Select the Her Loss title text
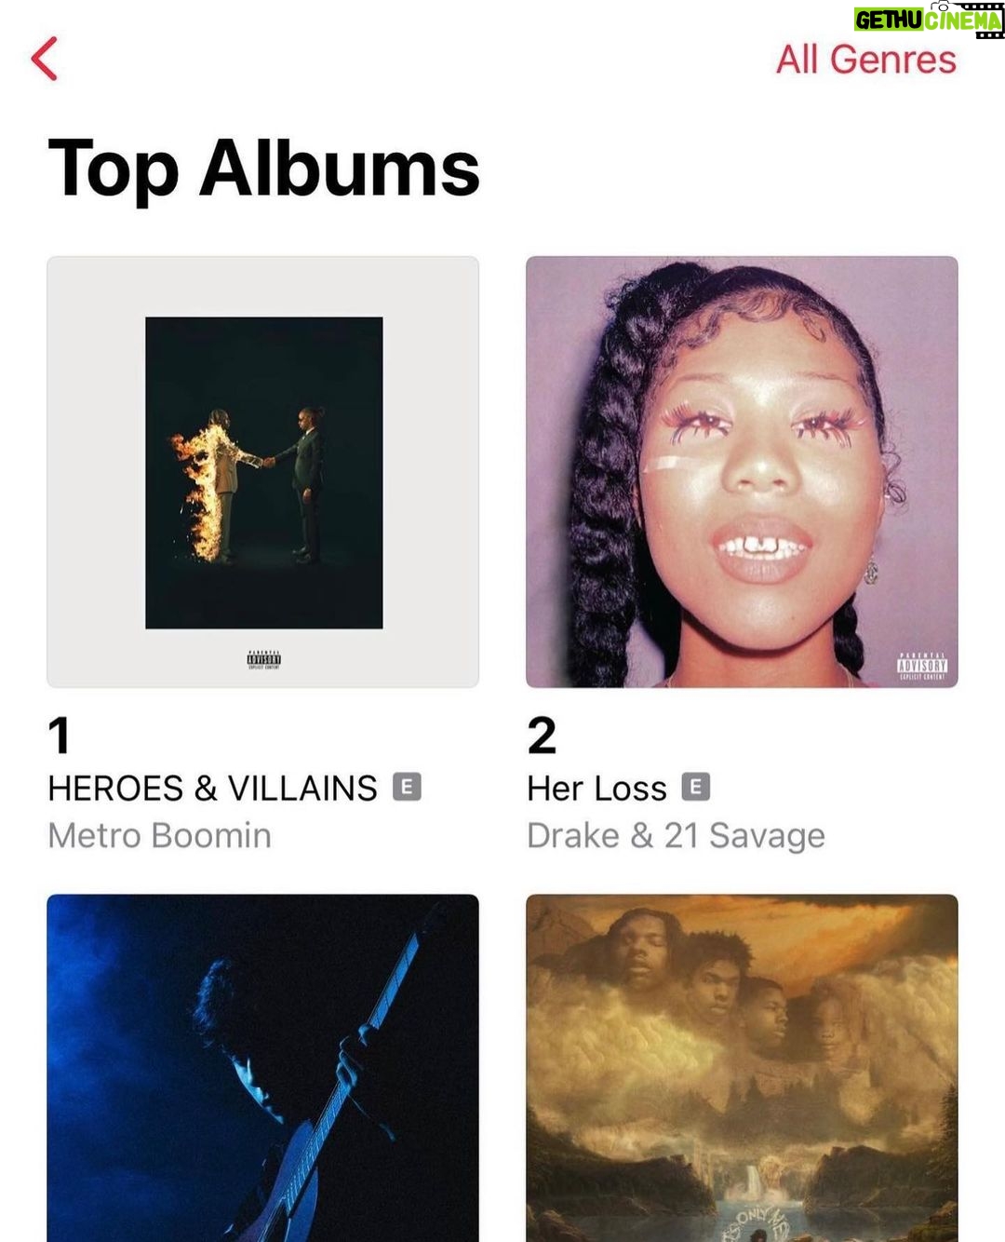The width and height of the screenshot is (1005, 1242). tap(597, 789)
